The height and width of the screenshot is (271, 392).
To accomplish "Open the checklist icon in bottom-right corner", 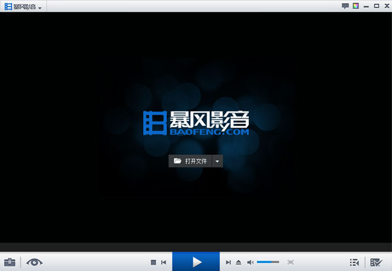I will coord(376,262).
